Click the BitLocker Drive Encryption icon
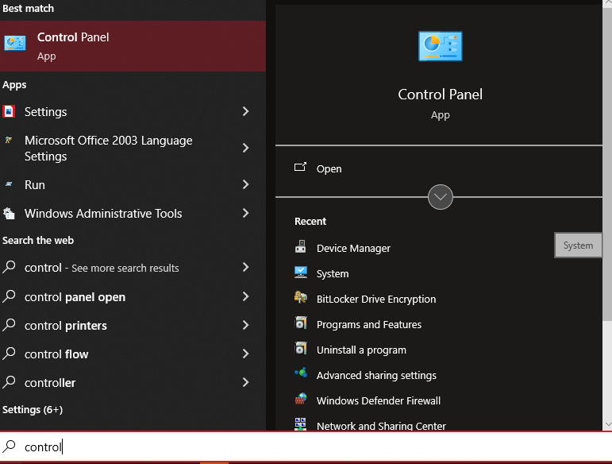612x464 pixels. coord(301,298)
